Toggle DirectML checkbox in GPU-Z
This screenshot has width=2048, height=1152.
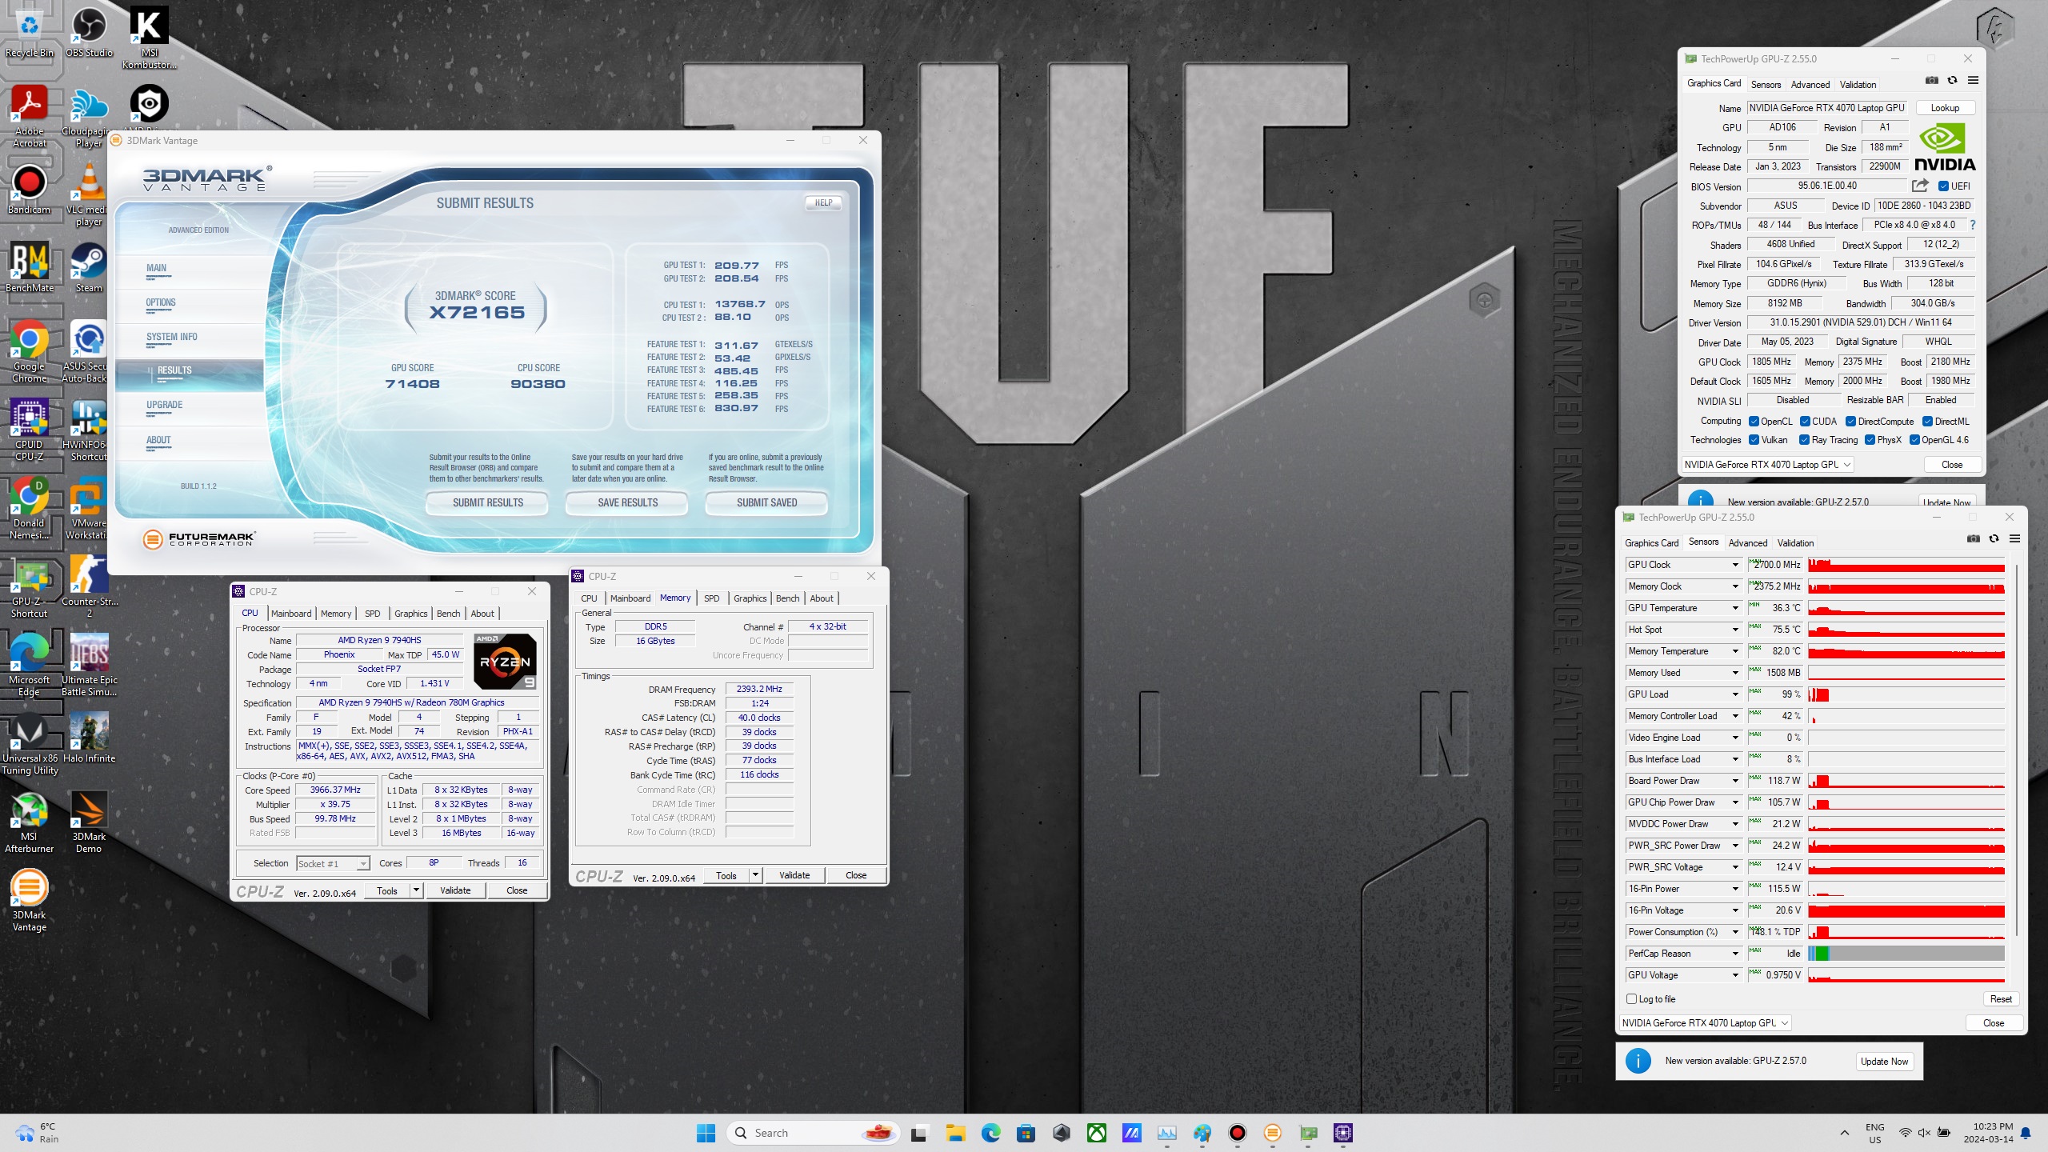click(1927, 422)
